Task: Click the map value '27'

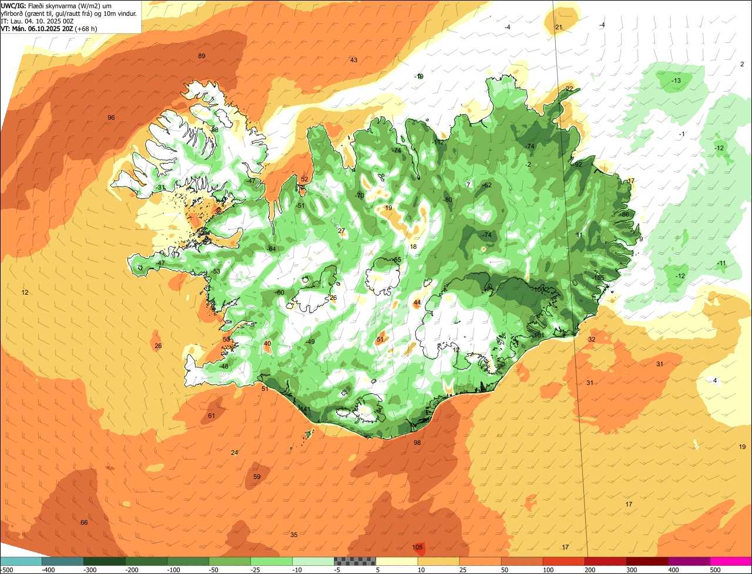Action: click(x=341, y=231)
